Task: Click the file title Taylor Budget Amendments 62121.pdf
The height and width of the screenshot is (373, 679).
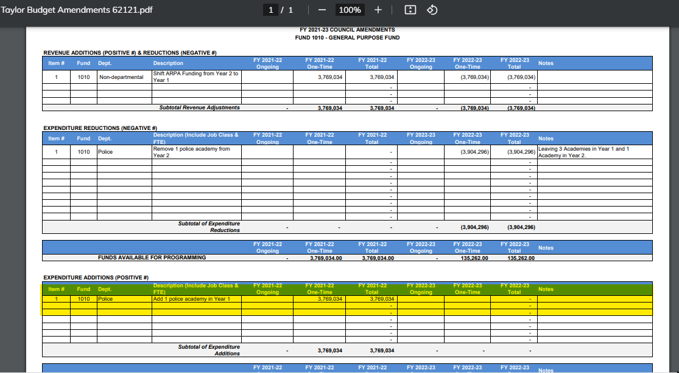Action: (x=77, y=10)
